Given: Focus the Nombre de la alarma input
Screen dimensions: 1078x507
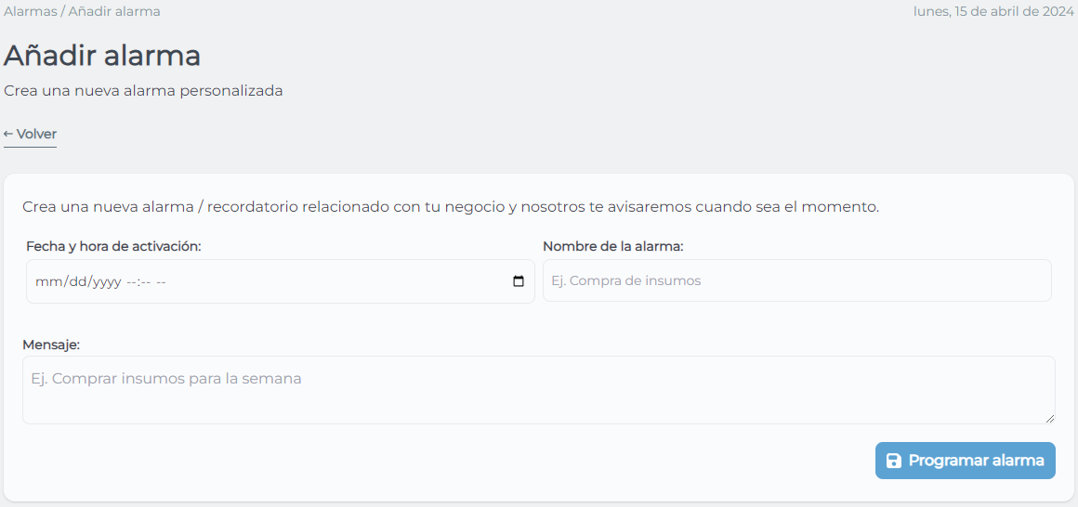Looking at the screenshot, I should (796, 280).
